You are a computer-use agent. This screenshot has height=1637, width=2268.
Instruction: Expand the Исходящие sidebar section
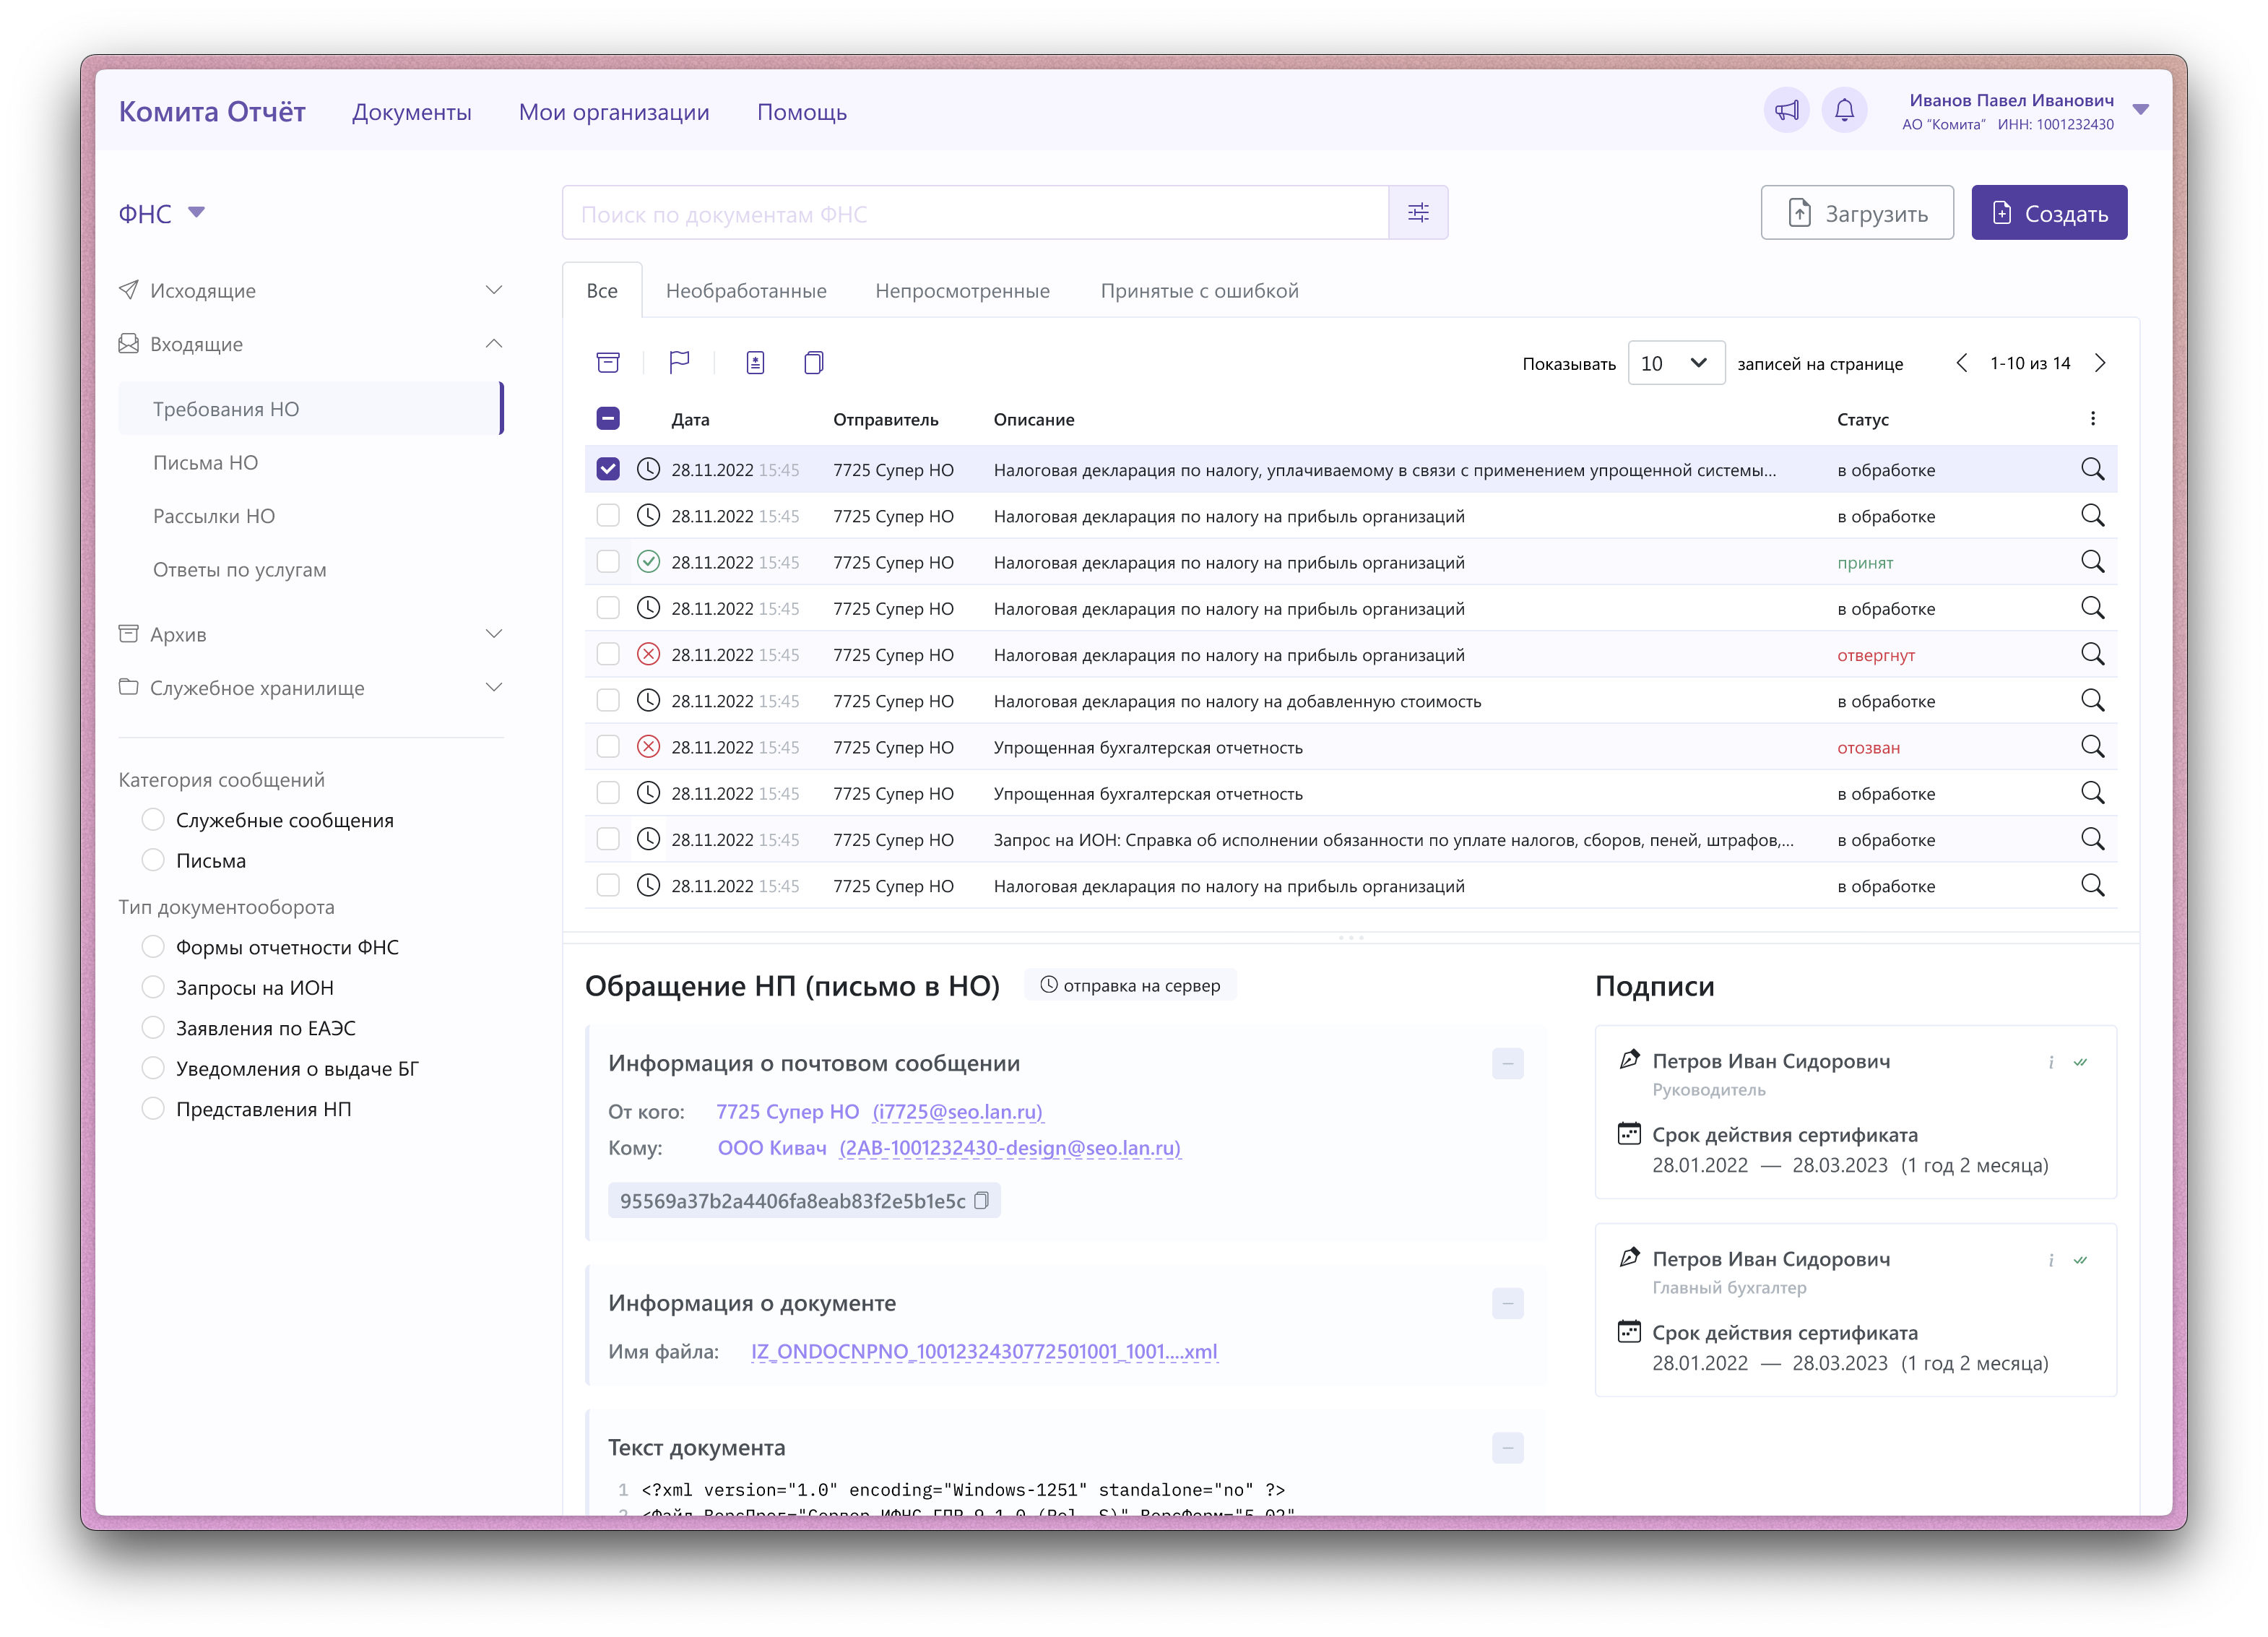click(493, 290)
